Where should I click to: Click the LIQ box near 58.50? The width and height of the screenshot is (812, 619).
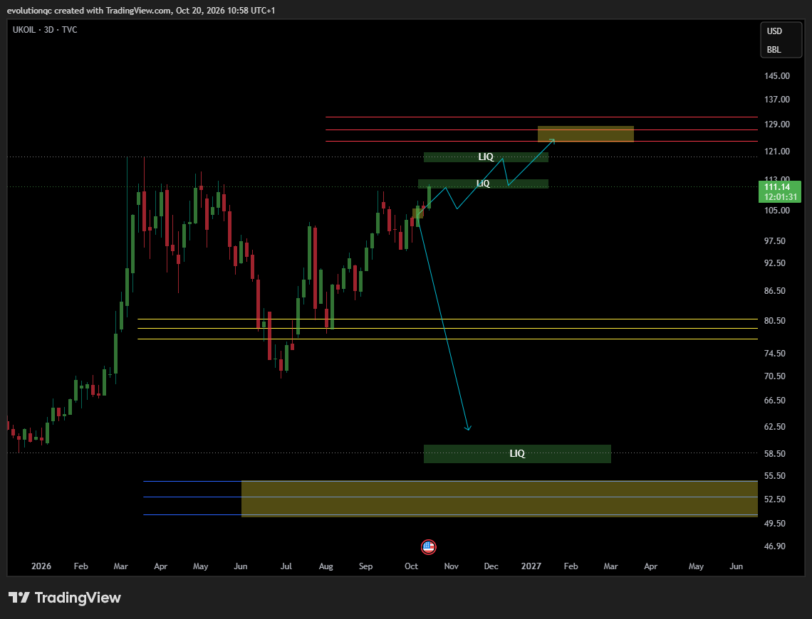[x=517, y=453]
